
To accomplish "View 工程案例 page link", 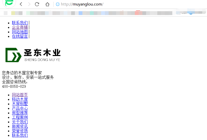I will 20,117.
